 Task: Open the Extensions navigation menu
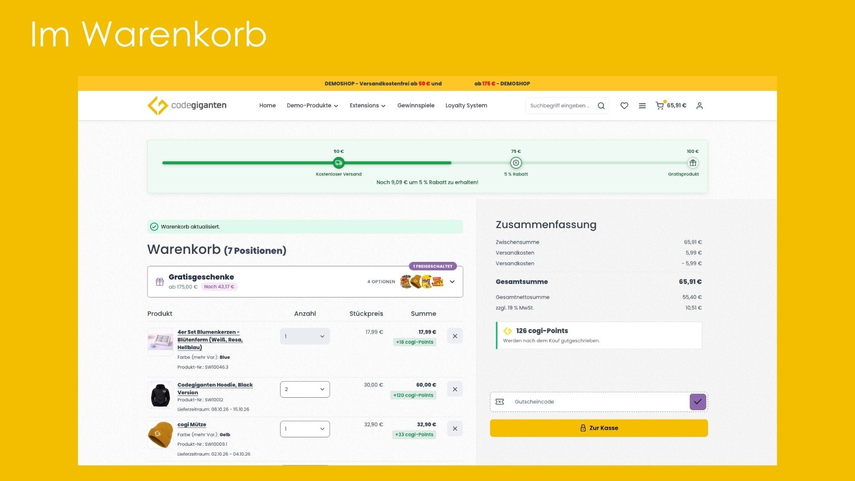coord(367,106)
